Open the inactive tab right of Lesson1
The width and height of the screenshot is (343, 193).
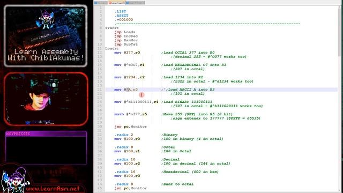point(135,3)
